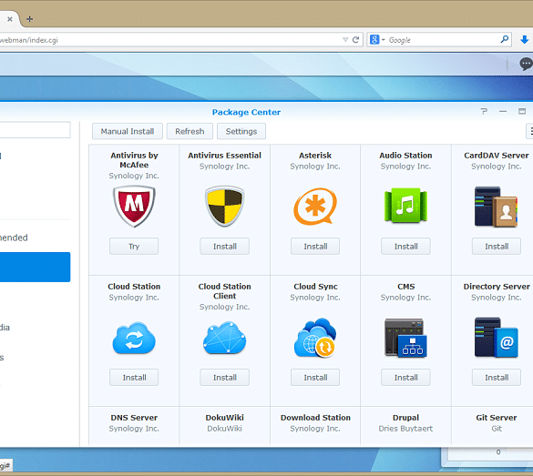Open Package Center Settings
The image size is (533, 476).
241,131
